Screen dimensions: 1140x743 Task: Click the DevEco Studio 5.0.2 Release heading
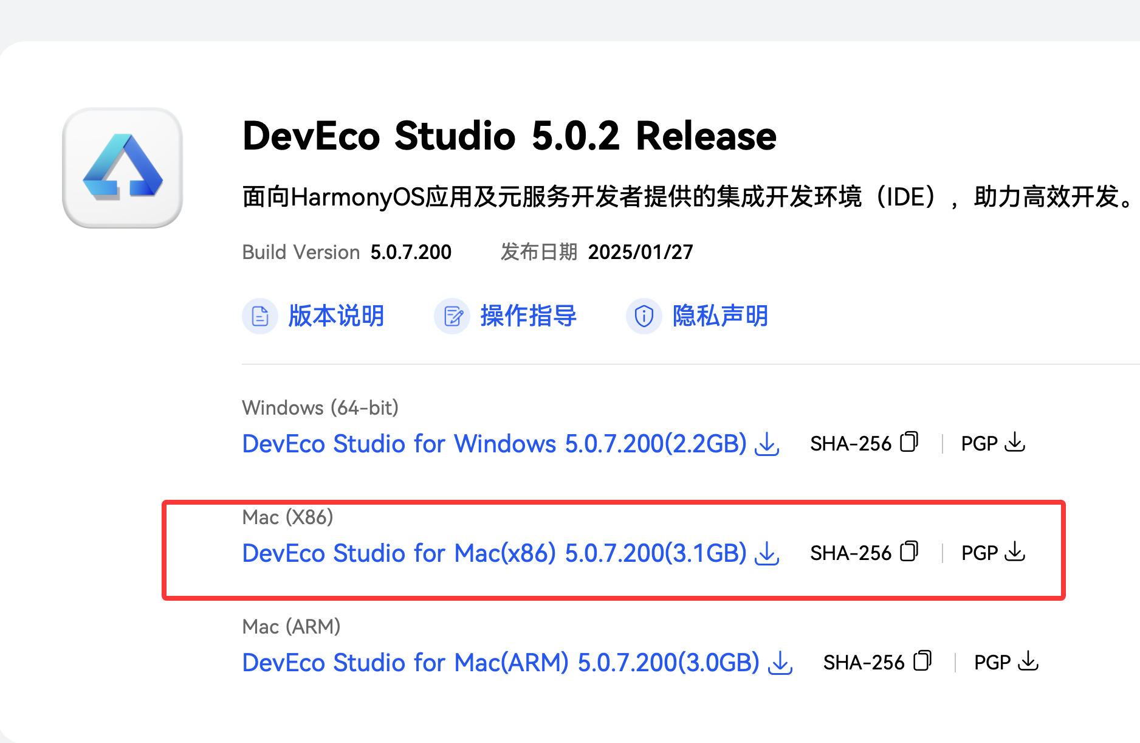tap(509, 136)
